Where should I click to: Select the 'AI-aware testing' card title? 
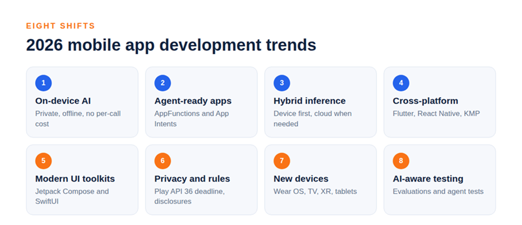click(x=428, y=179)
